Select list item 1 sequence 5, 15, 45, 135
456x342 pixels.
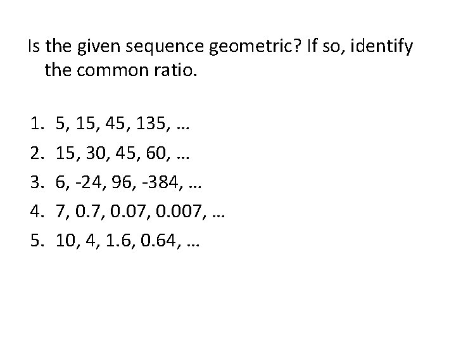[x=122, y=123]
